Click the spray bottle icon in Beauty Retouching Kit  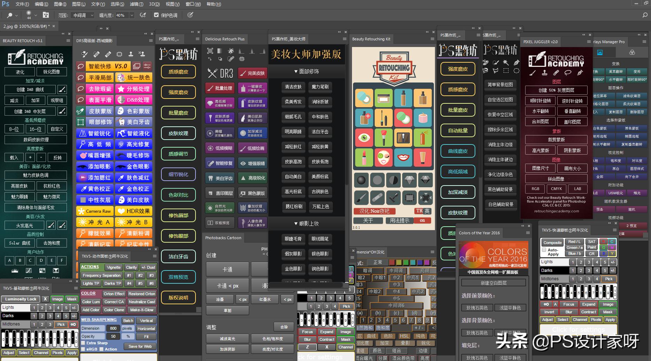point(423,138)
